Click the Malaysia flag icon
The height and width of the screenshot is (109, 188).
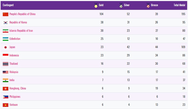coord(5,72)
